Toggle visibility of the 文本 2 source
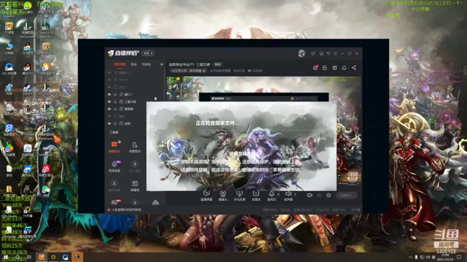 109,80
